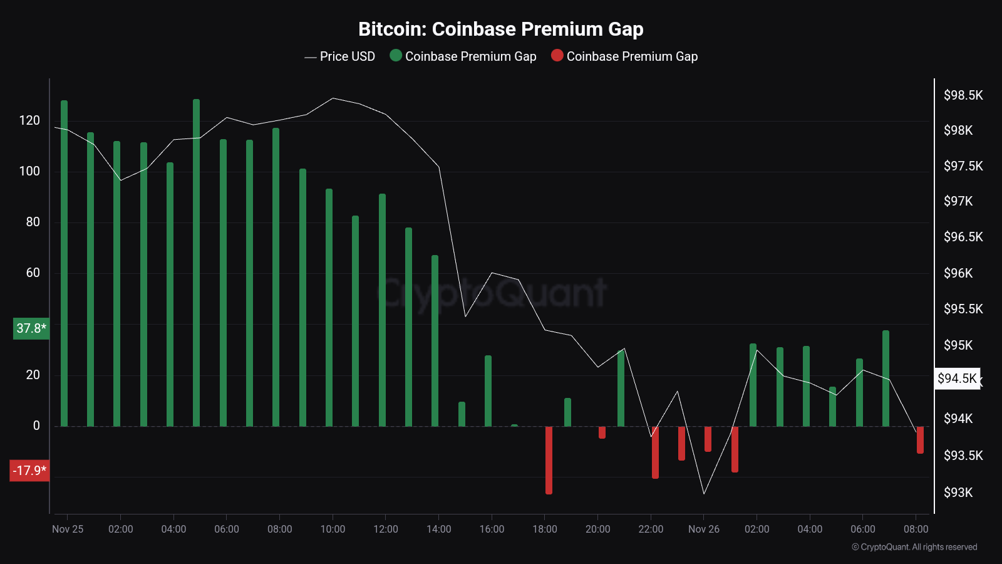1002x564 pixels.
Task: Click the chart title Bitcoin: Coinbase Premium Gap
Action: 500,29
